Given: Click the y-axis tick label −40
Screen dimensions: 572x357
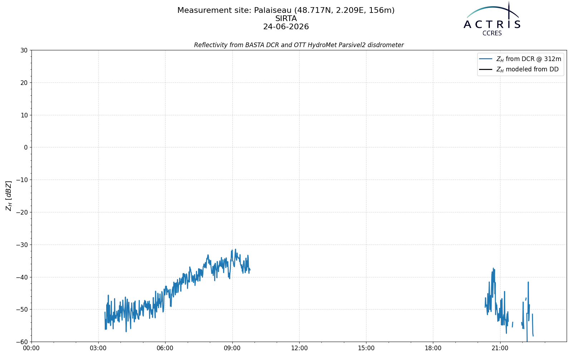Looking at the screenshot, I should [x=22, y=277].
